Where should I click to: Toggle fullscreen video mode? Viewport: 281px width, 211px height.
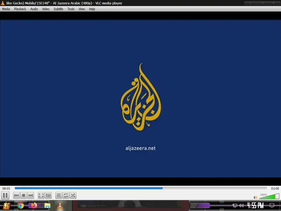click(41, 195)
